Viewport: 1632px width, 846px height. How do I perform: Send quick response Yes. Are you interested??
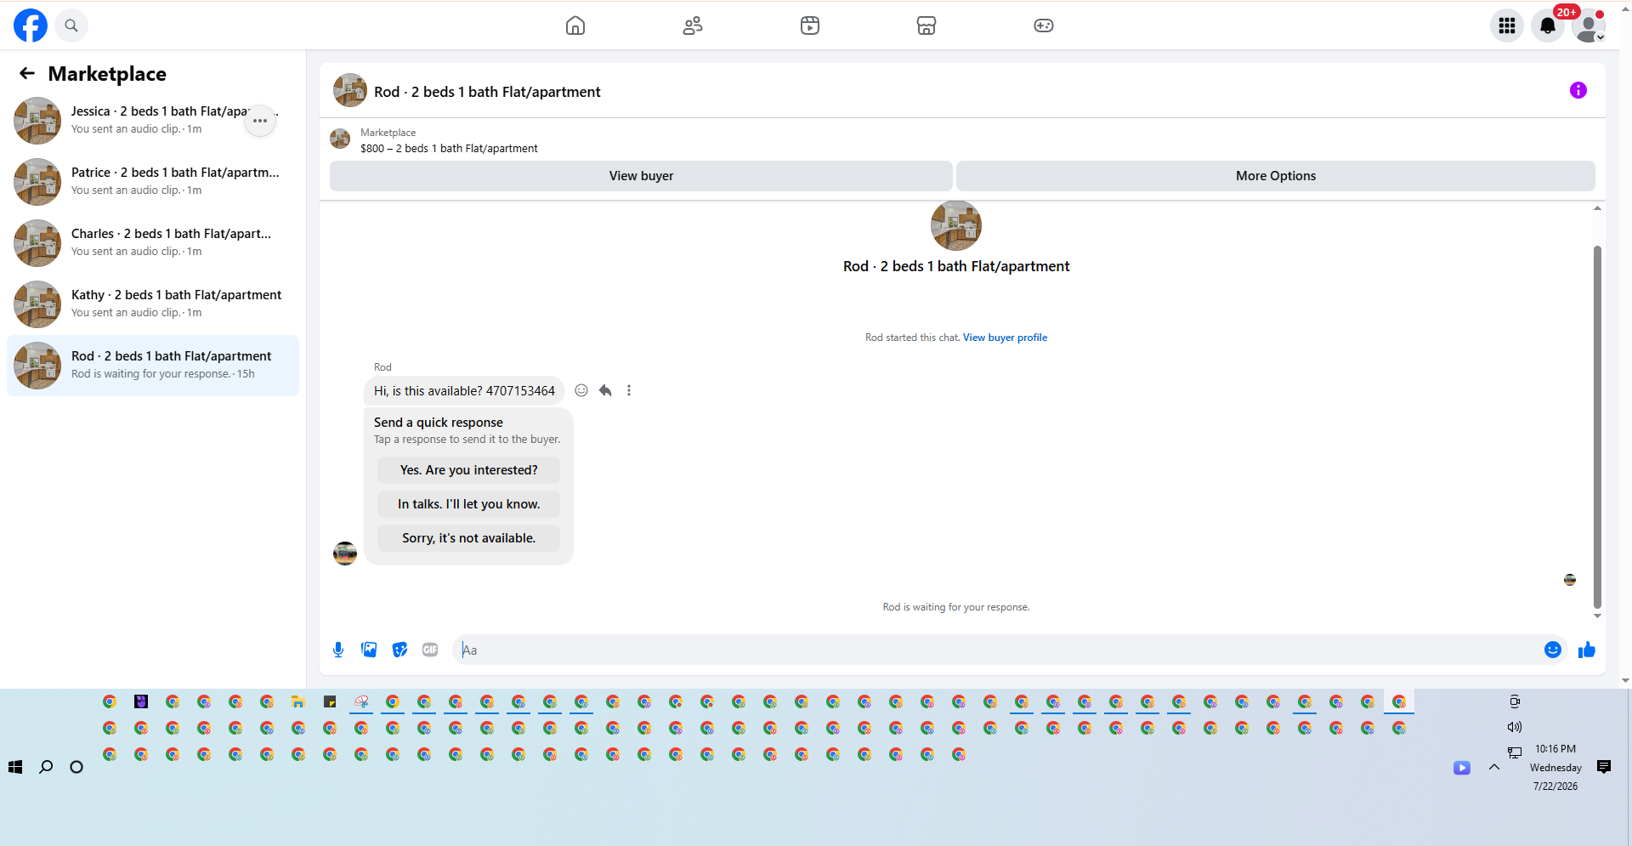(x=468, y=470)
